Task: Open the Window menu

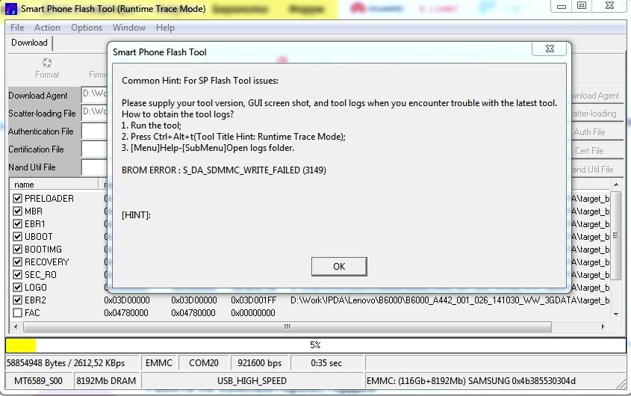Action: click(x=129, y=28)
